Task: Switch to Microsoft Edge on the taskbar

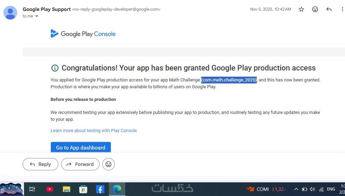Action: (117, 189)
